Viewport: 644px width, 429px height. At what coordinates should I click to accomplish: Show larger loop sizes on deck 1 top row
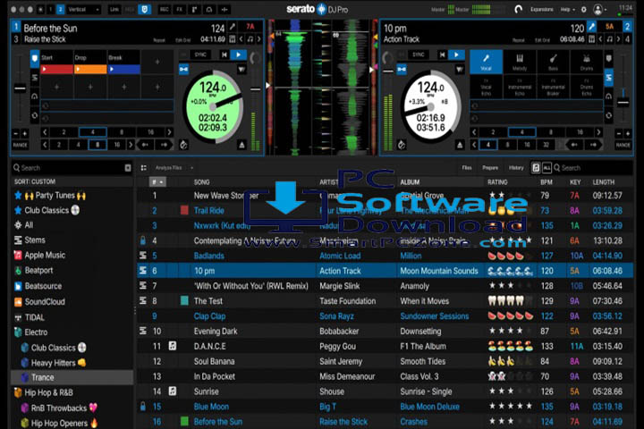(169, 131)
